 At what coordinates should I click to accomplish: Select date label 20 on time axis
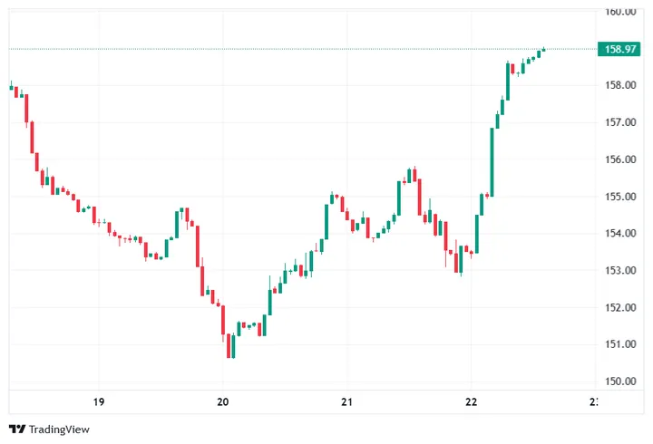[223, 401]
